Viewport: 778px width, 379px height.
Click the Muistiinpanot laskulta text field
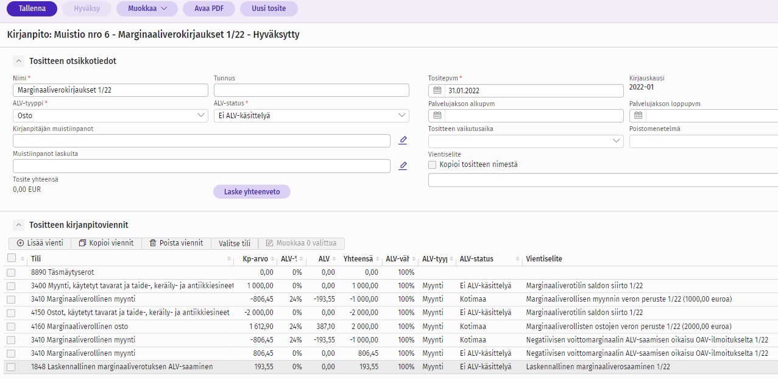[202, 166]
